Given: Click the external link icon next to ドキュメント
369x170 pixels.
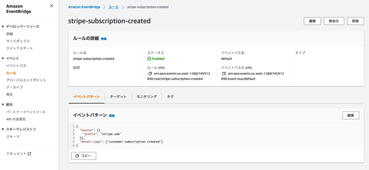Looking at the screenshot, I should tap(30, 154).
